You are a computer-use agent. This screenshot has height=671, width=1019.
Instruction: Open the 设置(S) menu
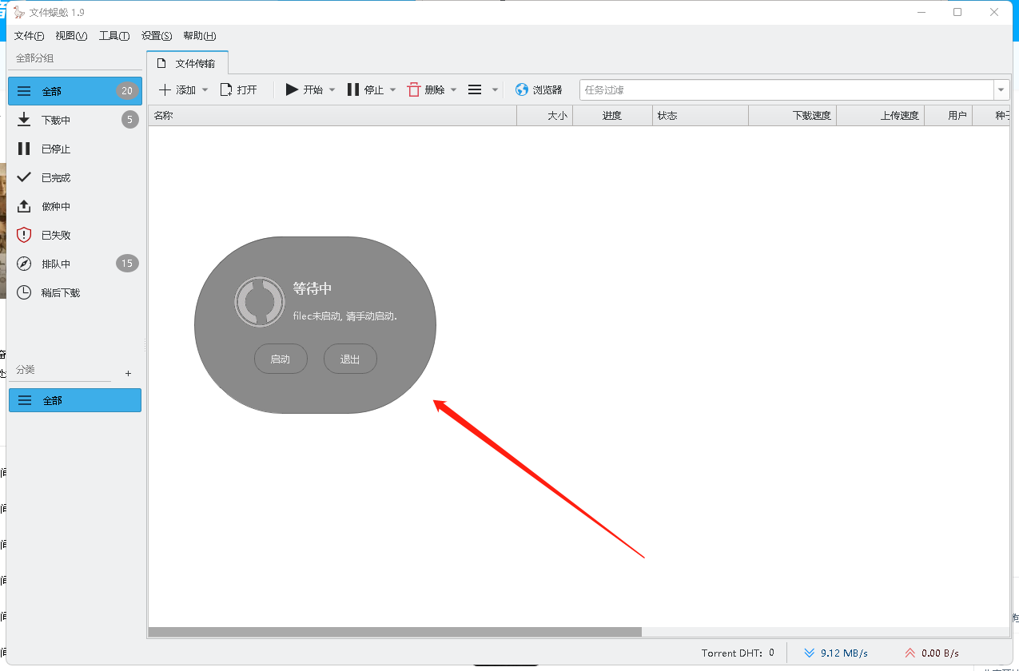(157, 36)
